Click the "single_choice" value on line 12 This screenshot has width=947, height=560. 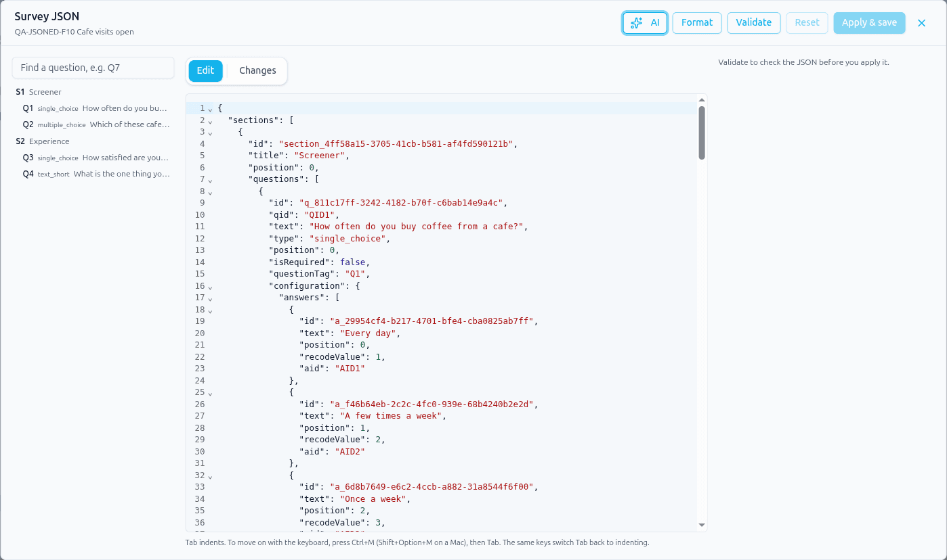pos(348,238)
